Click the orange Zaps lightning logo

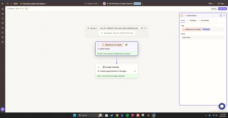point(11,3)
